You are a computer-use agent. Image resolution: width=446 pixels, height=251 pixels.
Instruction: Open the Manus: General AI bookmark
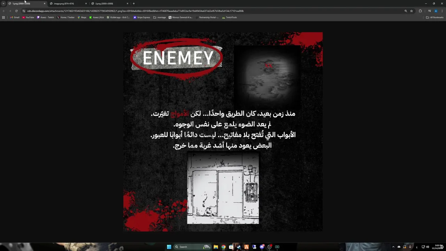180,17
